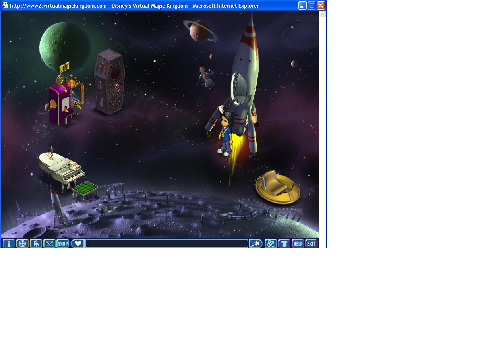484x361 pixels.
Task: Open the shirt clothing icon
Action: 284,243
